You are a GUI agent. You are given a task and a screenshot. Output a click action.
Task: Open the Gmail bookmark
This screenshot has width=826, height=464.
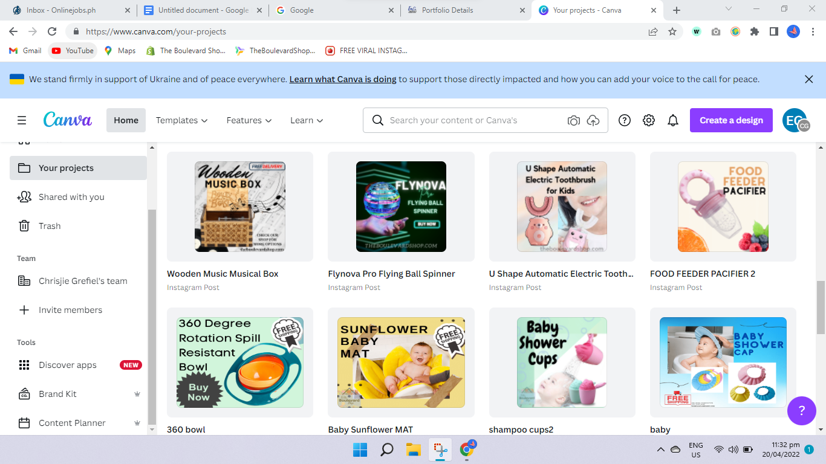(x=25, y=51)
